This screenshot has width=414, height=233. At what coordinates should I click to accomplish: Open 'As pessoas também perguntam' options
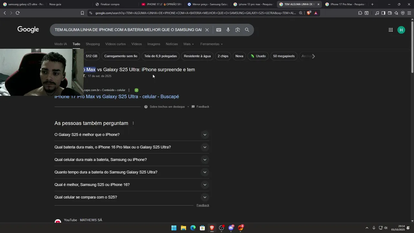133,123
